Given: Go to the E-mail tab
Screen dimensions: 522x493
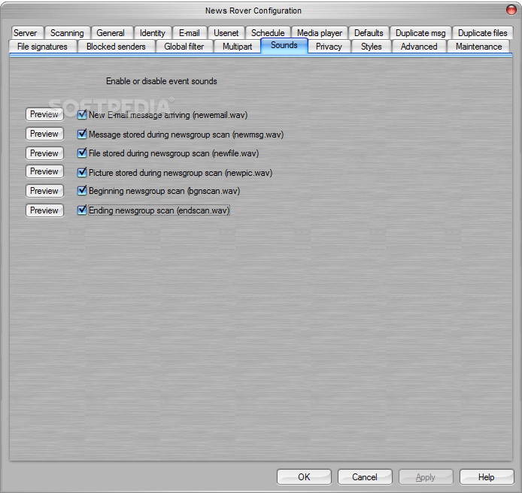Looking at the screenshot, I should tap(190, 33).
